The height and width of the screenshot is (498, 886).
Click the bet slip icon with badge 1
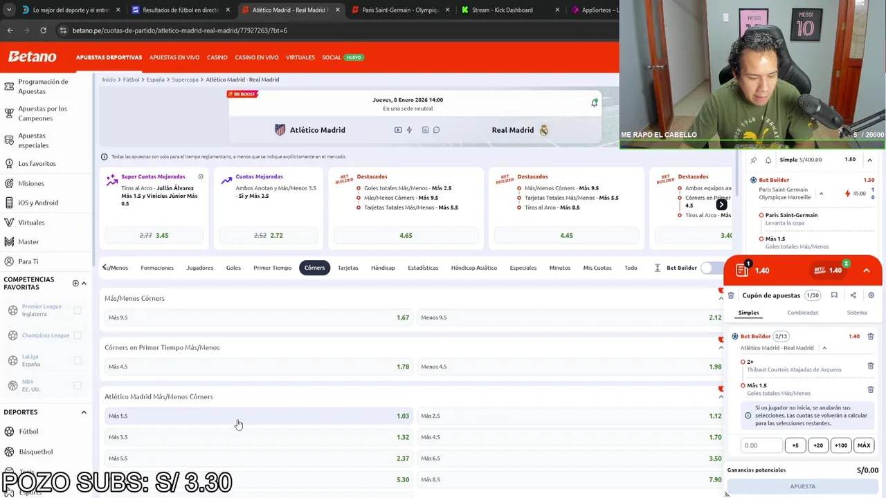tap(742, 270)
